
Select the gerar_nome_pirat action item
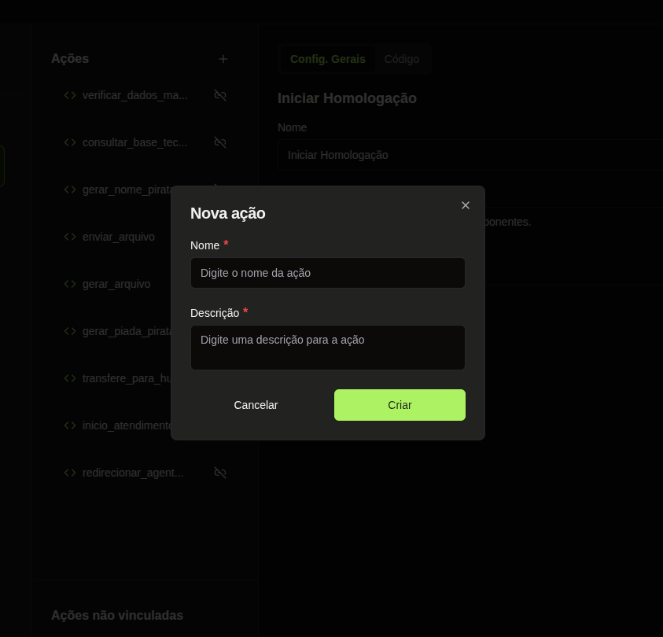click(126, 190)
